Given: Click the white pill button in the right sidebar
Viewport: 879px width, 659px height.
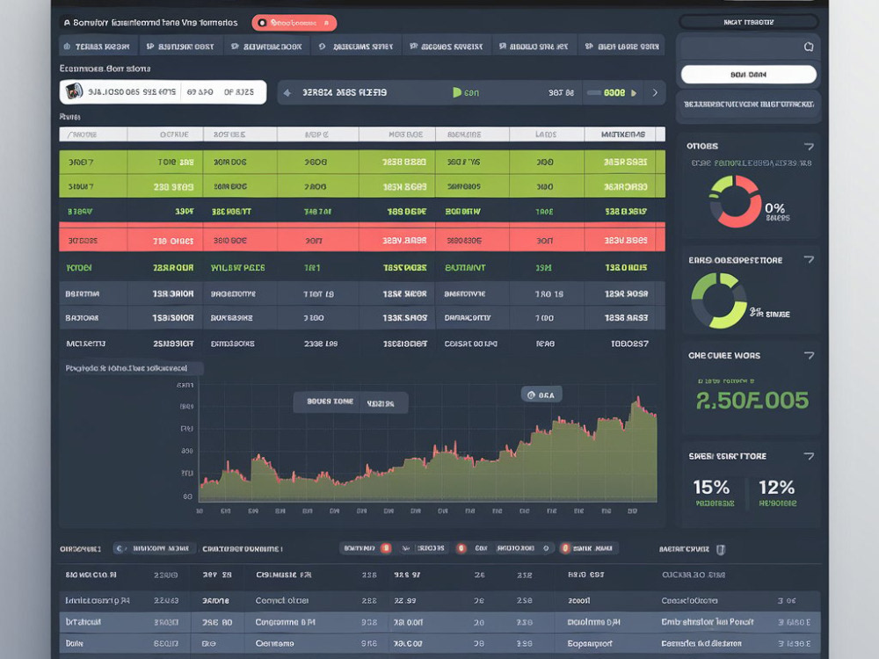Looking at the screenshot, I should click(748, 74).
